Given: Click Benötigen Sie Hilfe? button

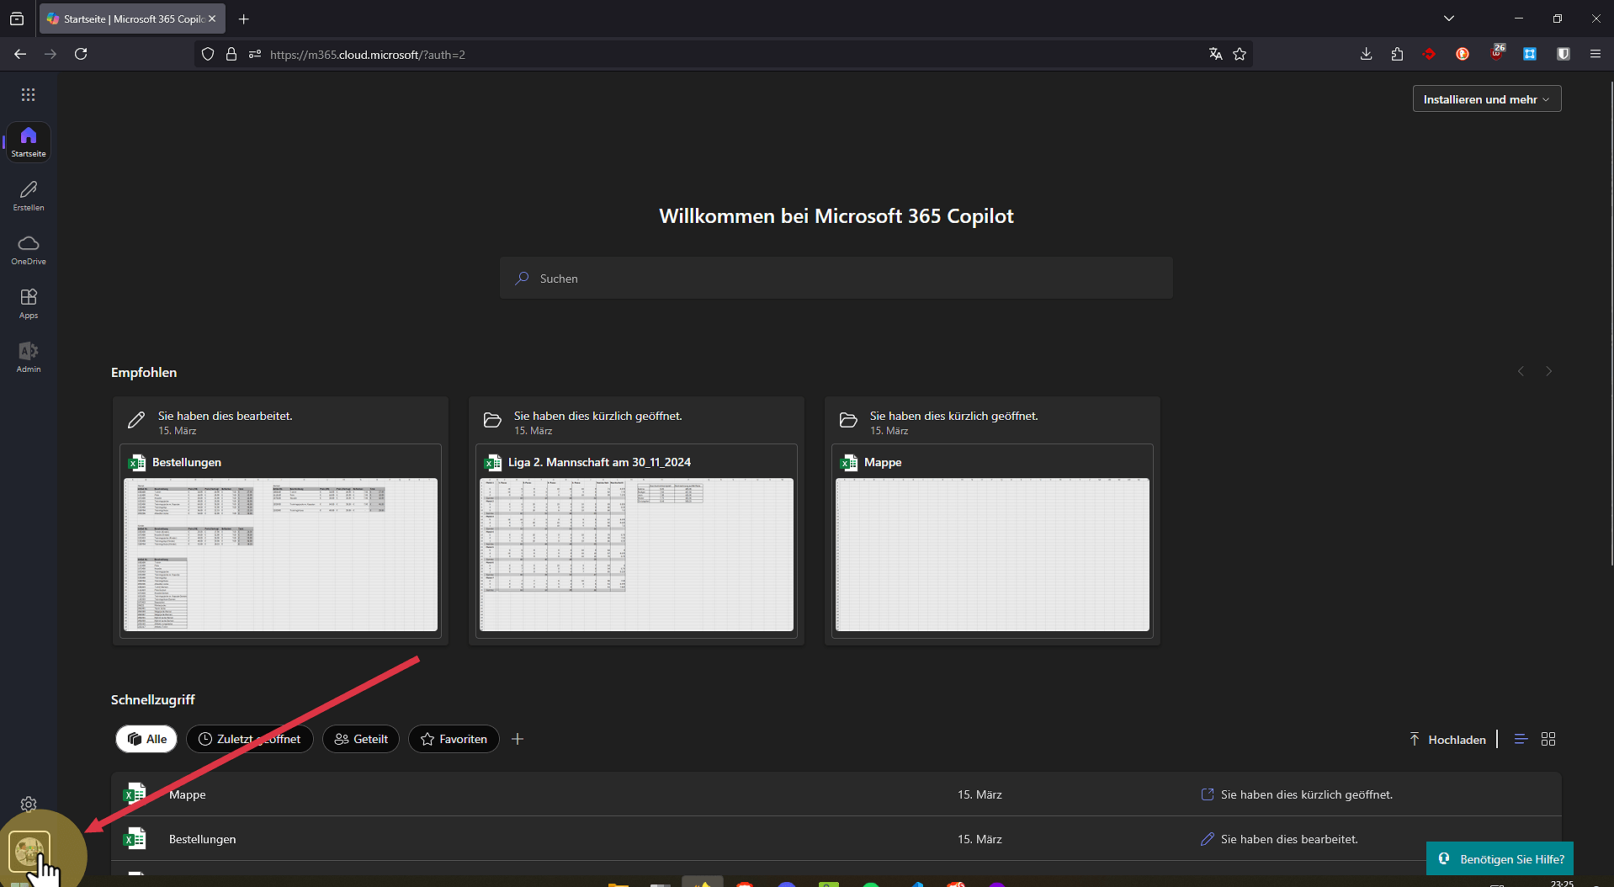Looking at the screenshot, I should tap(1500, 859).
